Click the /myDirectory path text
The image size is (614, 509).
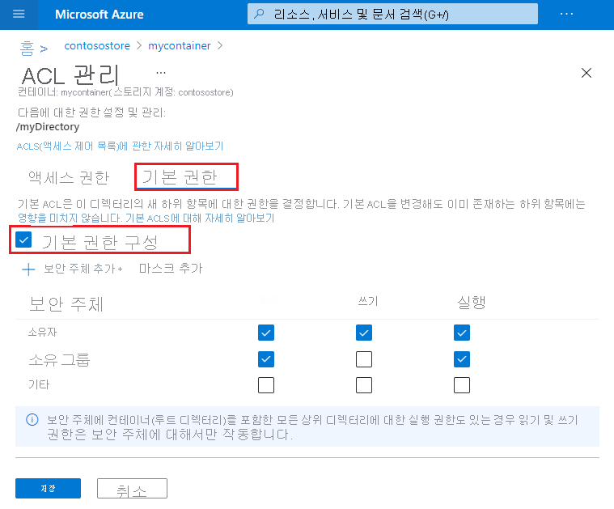click(x=48, y=127)
